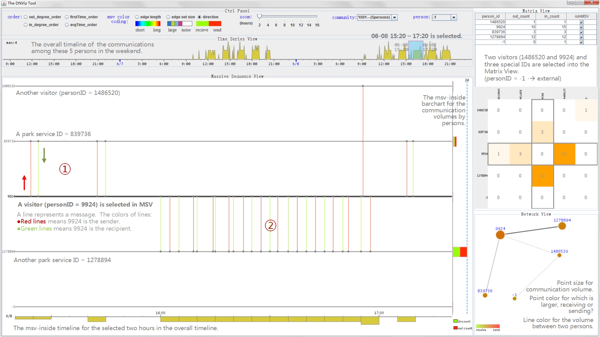Click the 16:00 bar in MSV bottom timeline

click(169, 319)
